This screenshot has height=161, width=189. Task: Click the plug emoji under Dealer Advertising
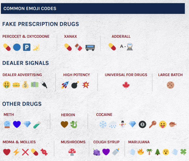click(x=44, y=85)
